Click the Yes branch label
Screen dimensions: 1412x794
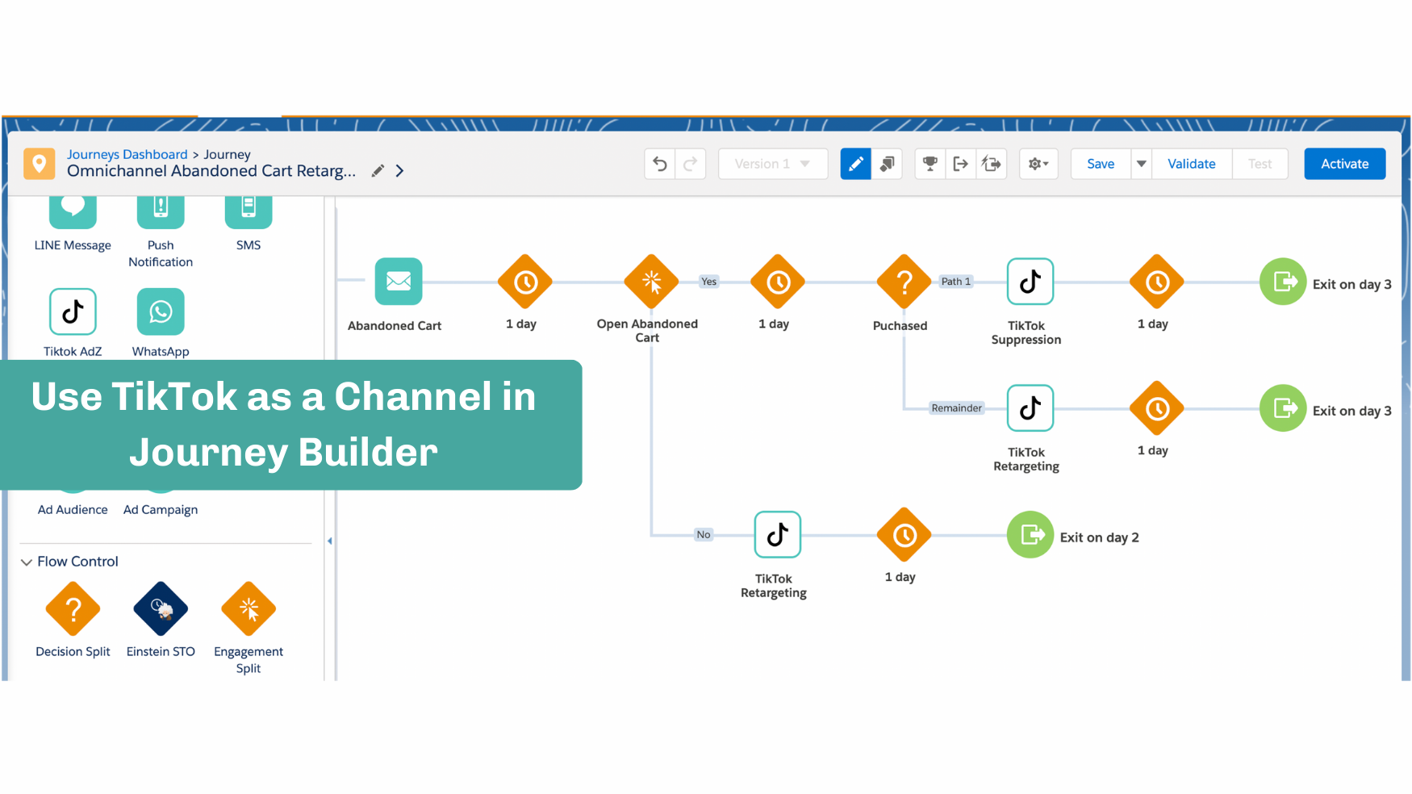[708, 282]
